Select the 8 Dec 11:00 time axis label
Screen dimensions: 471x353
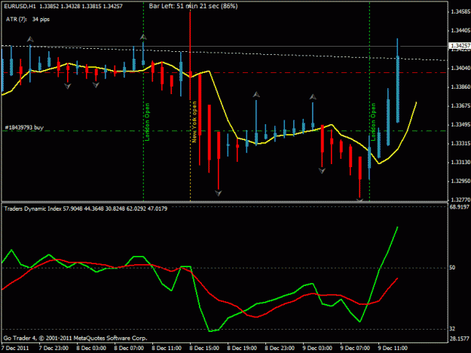tap(167, 348)
